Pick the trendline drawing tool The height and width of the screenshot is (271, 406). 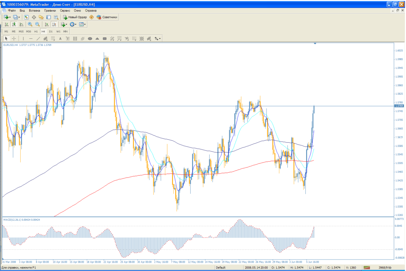tap(38, 38)
